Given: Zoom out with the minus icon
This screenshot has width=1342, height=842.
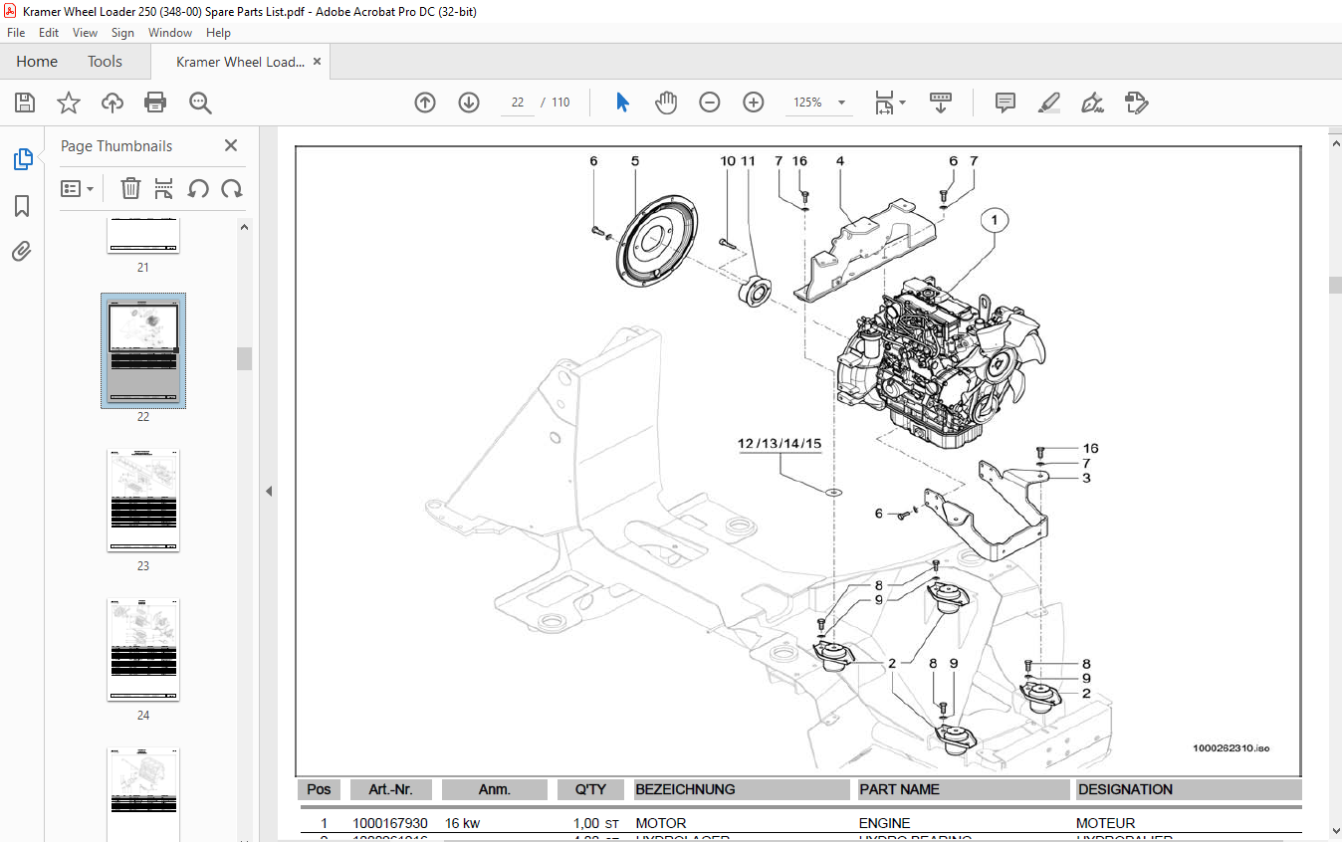Looking at the screenshot, I should point(710,103).
